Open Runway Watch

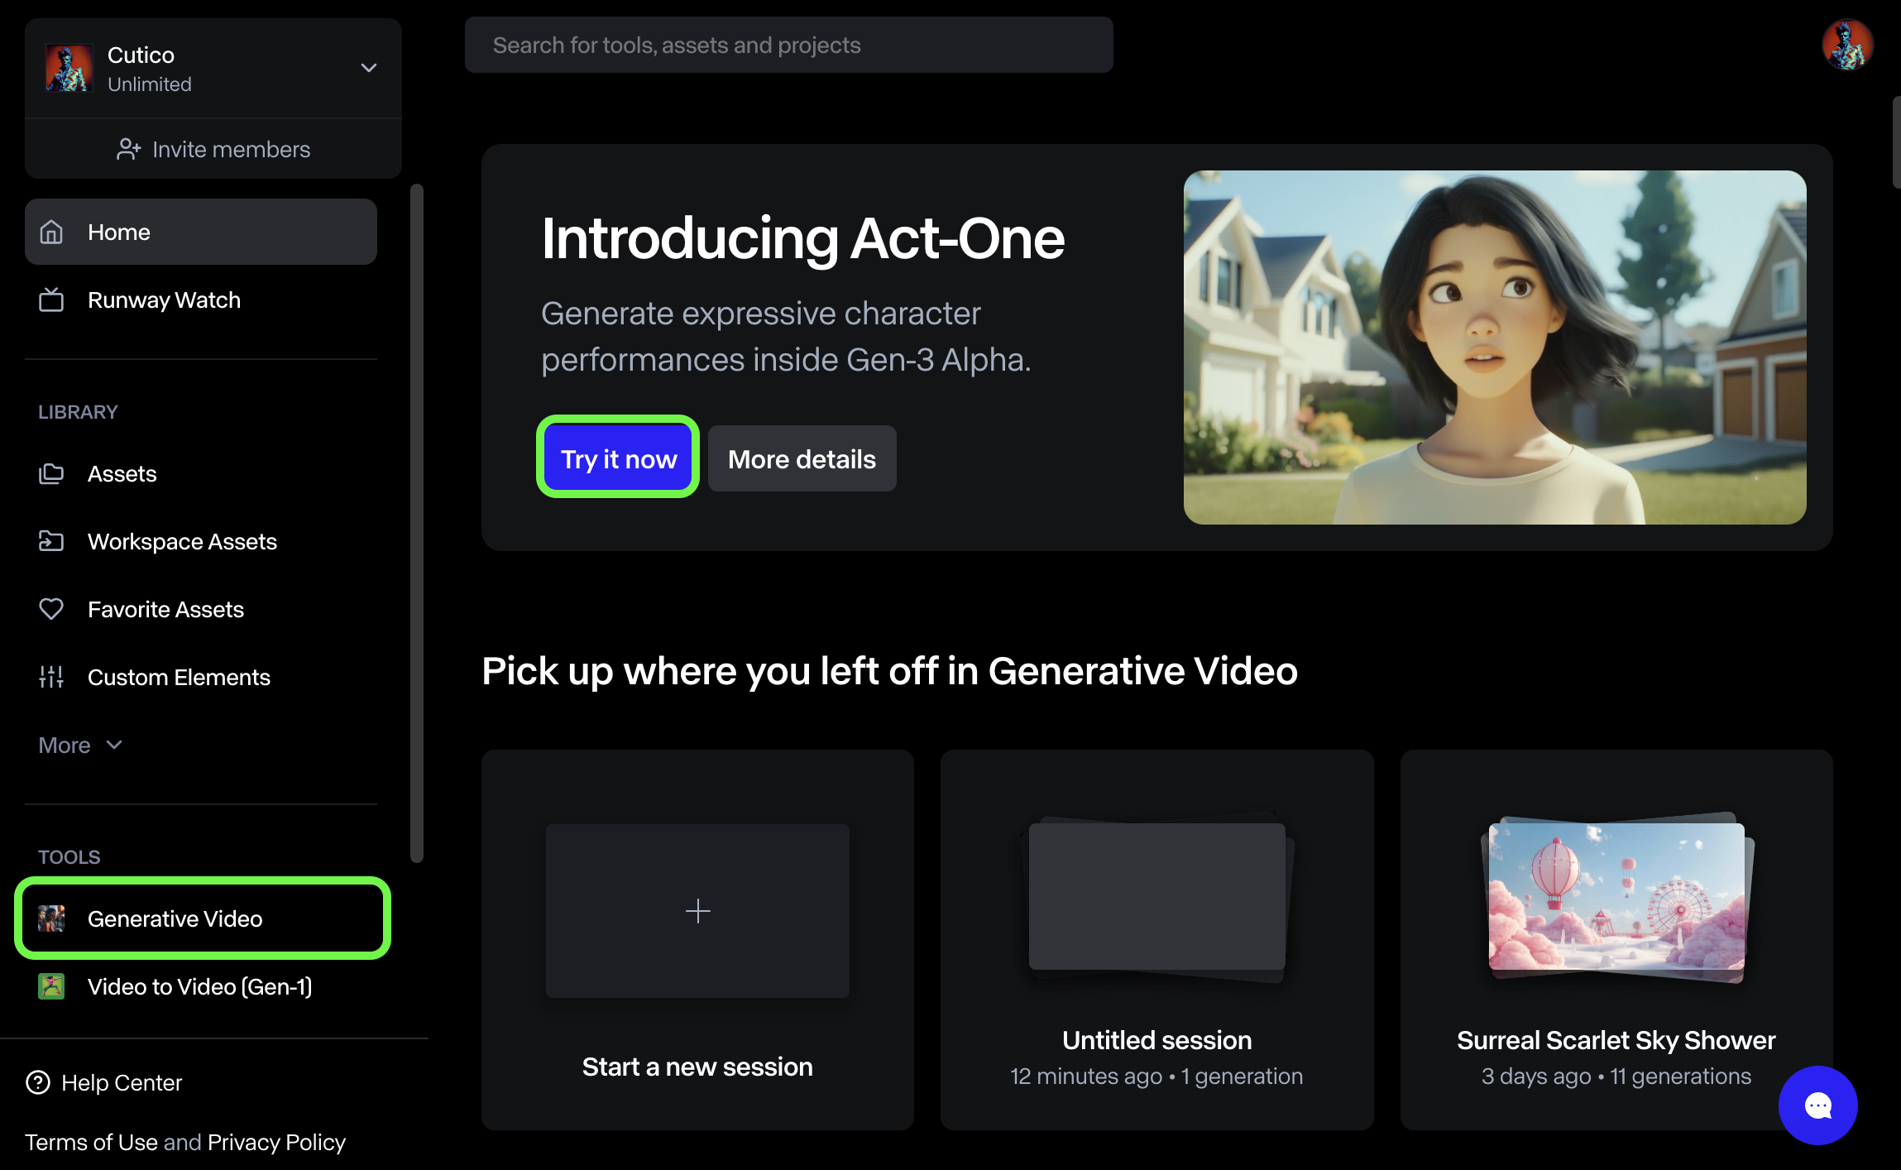pyautogui.click(x=201, y=300)
